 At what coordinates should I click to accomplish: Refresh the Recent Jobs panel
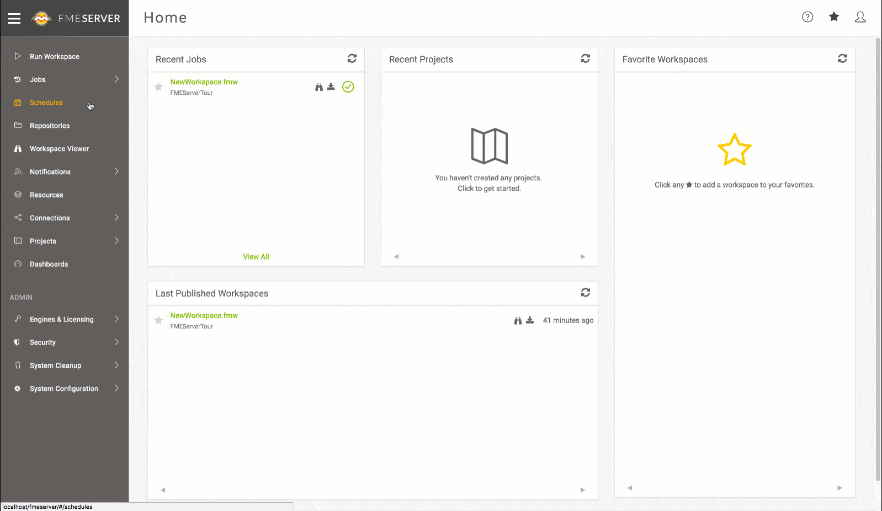click(352, 58)
